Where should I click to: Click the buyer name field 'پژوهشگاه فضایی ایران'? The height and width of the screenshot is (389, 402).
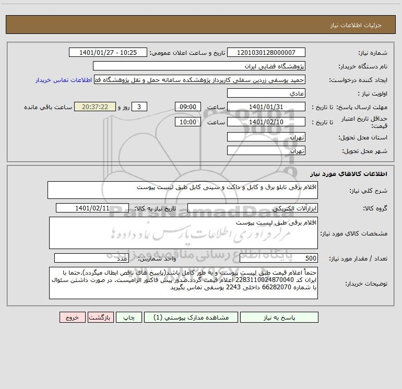coord(199,66)
